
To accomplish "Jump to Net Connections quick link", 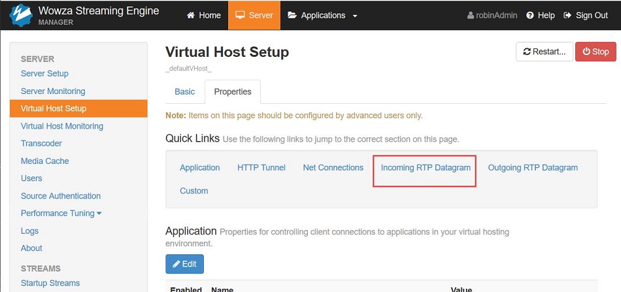I will coord(333,167).
